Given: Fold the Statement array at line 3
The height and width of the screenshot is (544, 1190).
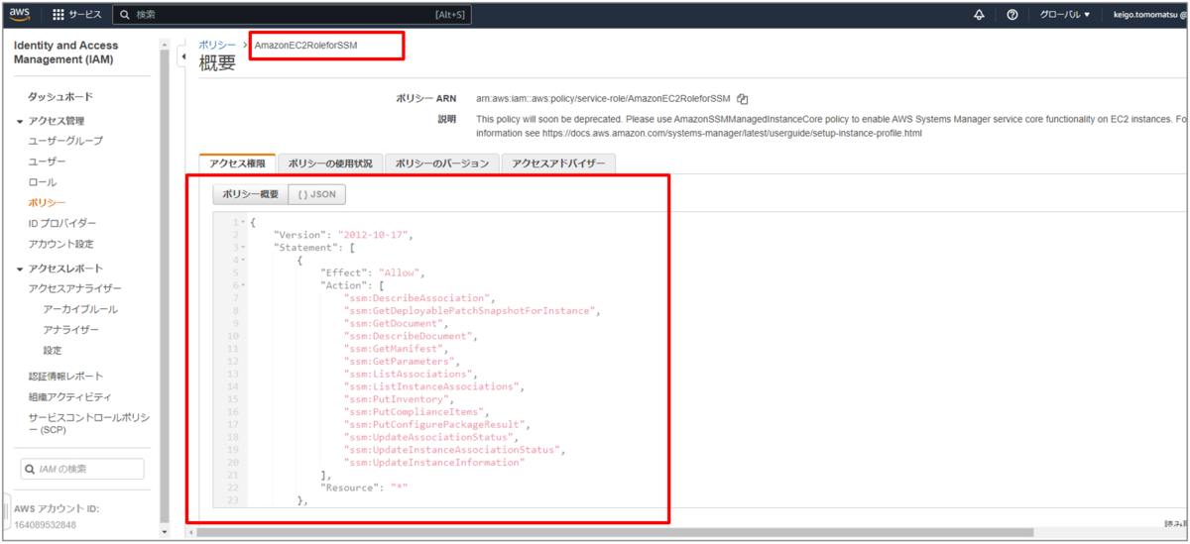Looking at the screenshot, I should coord(244,247).
